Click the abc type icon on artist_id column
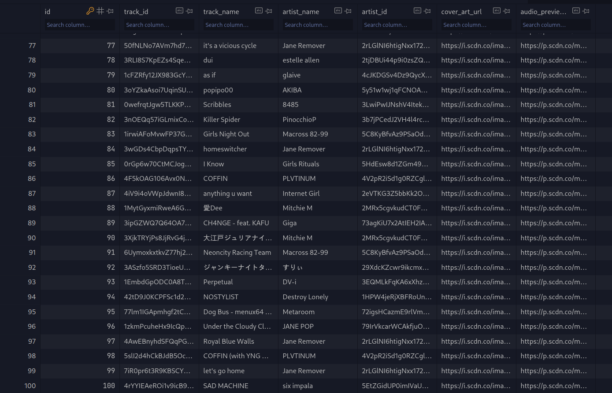This screenshot has width=612, height=393. click(417, 11)
